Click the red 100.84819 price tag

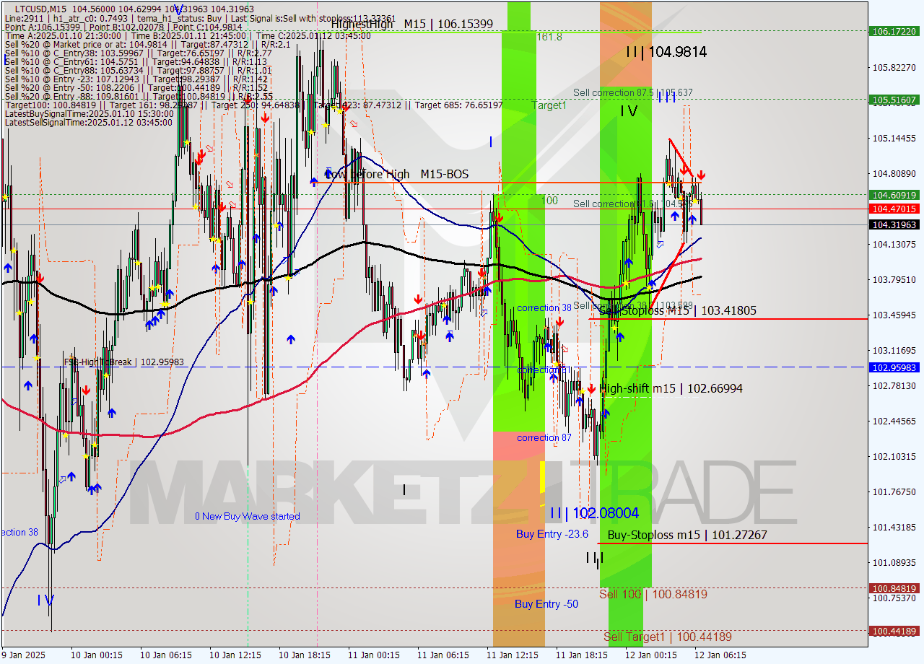(894, 588)
